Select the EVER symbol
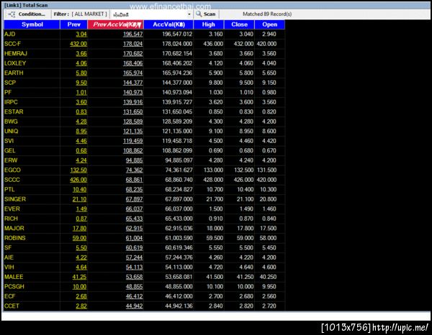This screenshot has height=335, width=432. tap(12, 208)
